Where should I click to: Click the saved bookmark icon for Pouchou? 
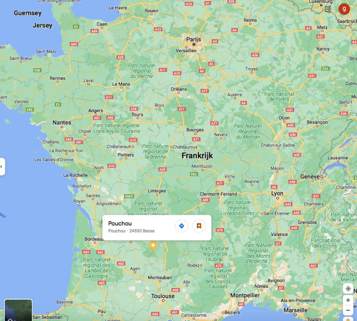[x=199, y=226]
